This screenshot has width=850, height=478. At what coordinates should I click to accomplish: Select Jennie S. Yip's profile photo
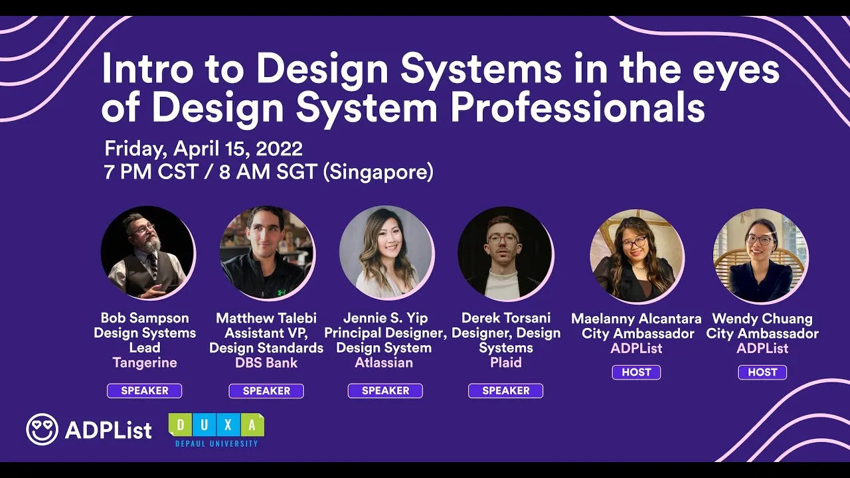click(386, 253)
